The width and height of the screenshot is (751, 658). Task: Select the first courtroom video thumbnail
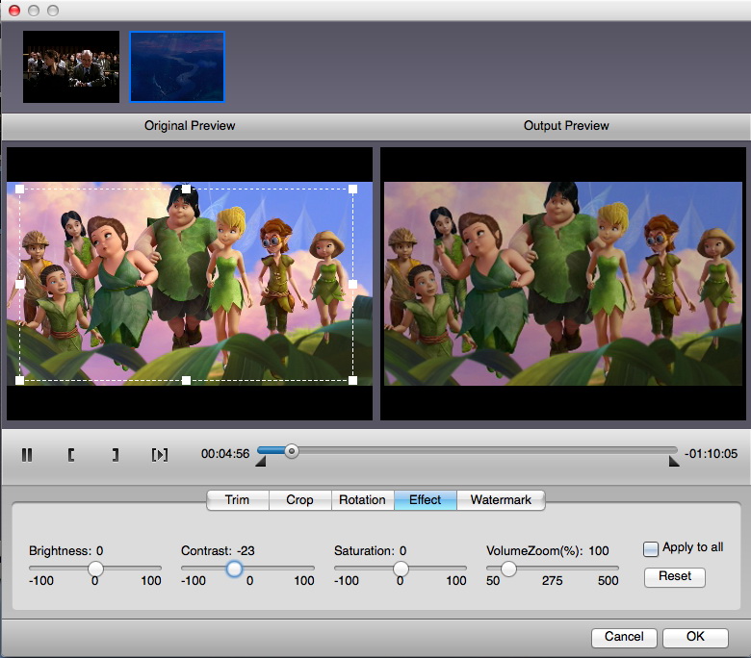coord(71,66)
